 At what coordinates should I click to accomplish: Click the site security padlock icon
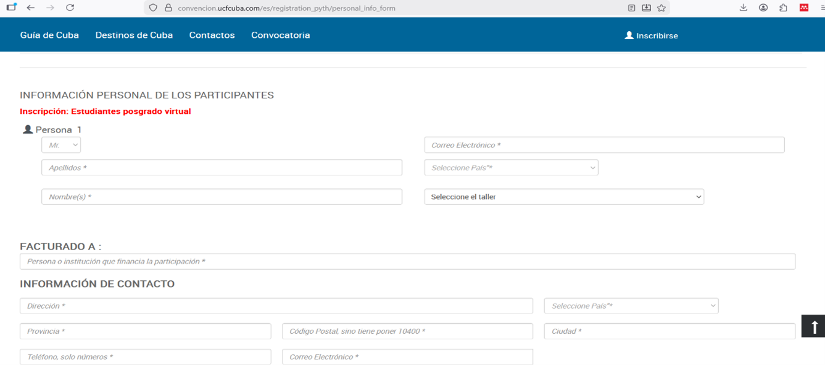tap(168, 8)
